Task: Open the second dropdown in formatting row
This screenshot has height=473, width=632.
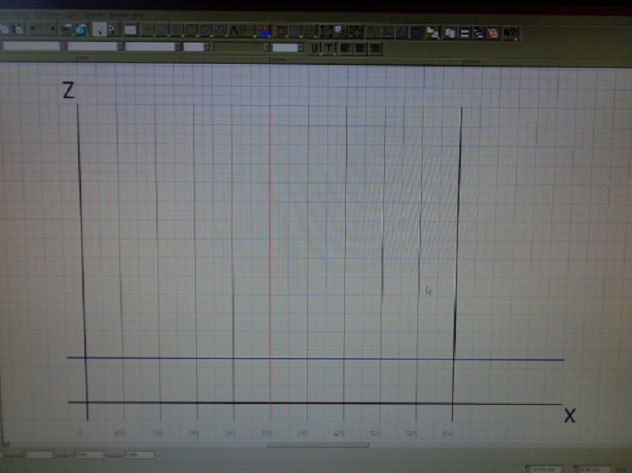Action: [94, 46]
